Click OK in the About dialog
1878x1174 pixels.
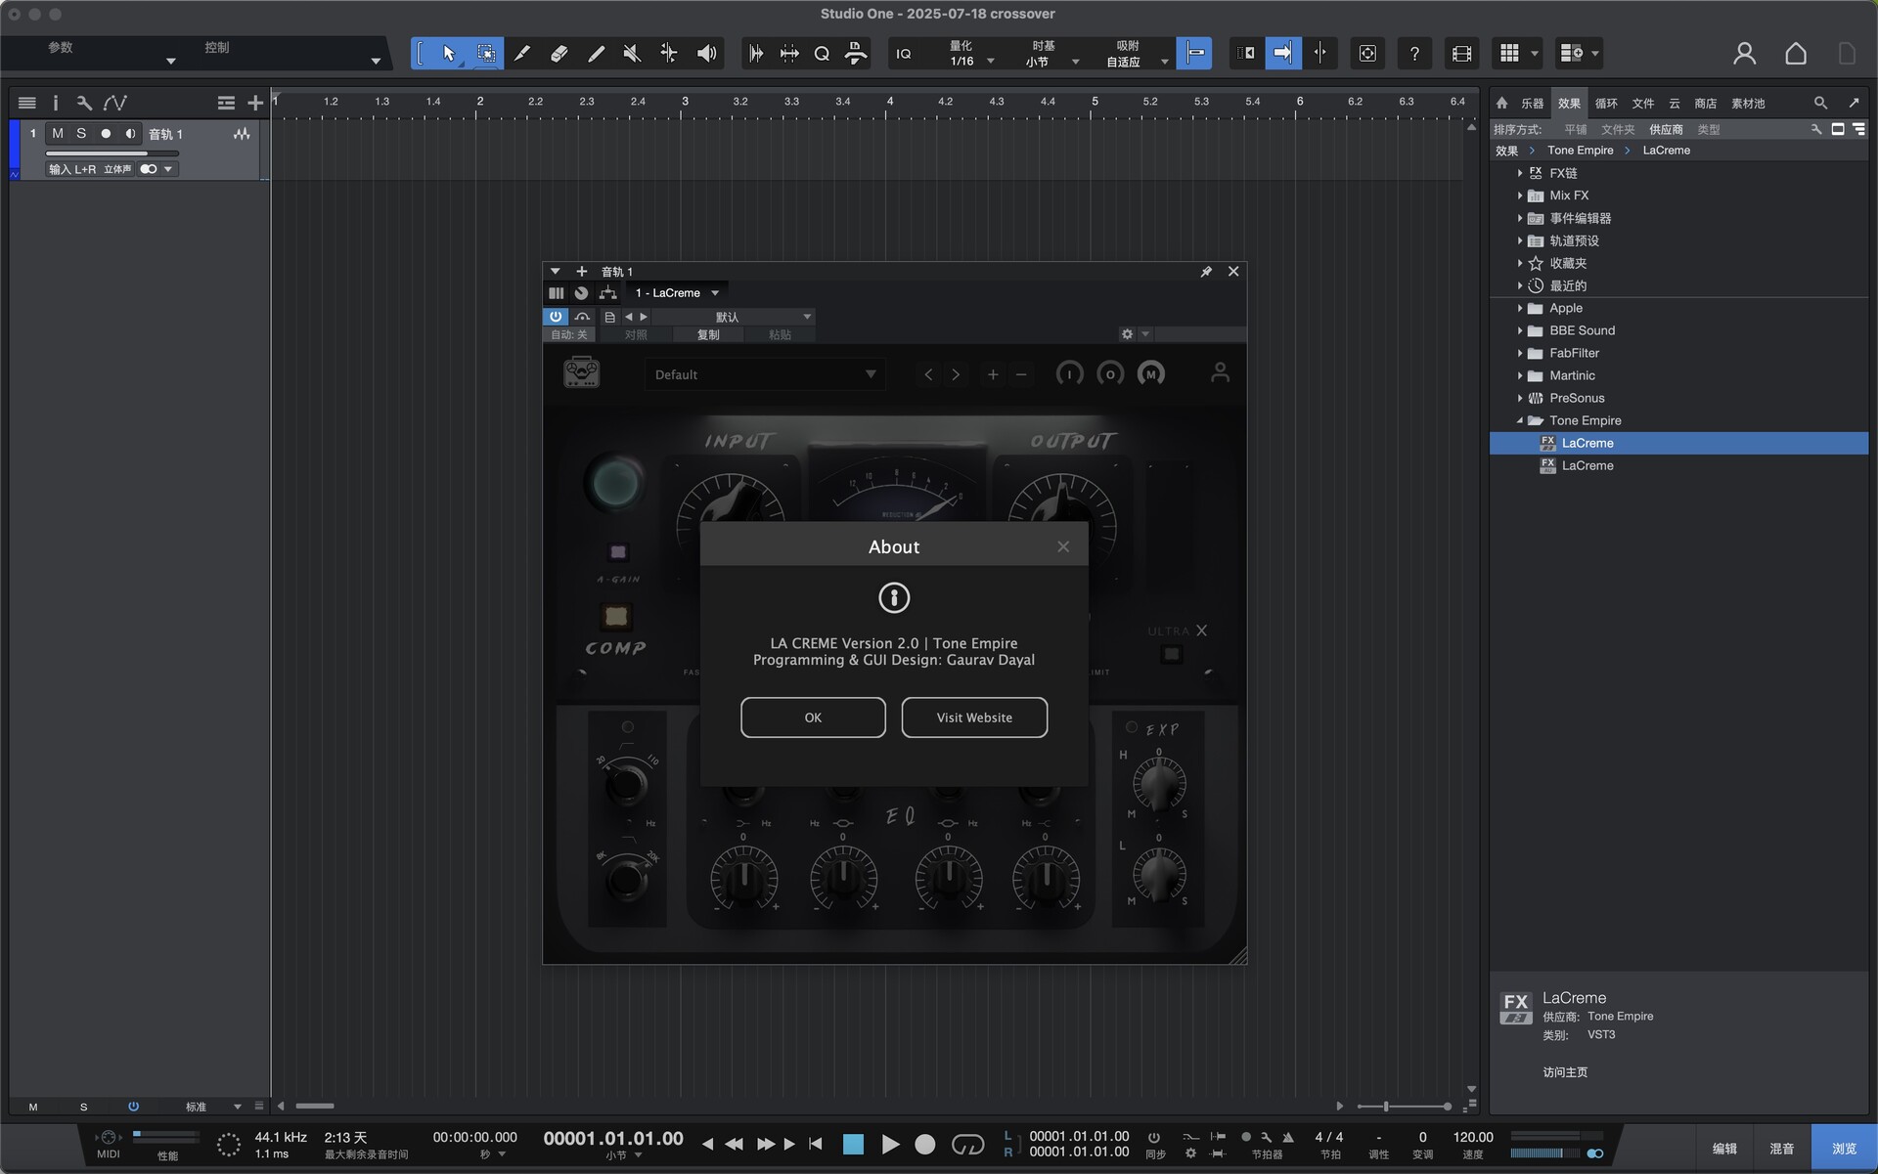813,717
